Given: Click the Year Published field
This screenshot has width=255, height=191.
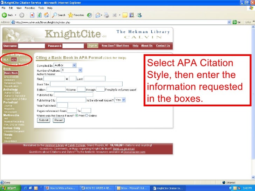Looking at the screenshot, I should pyautogui.click(x=62, y=105).
